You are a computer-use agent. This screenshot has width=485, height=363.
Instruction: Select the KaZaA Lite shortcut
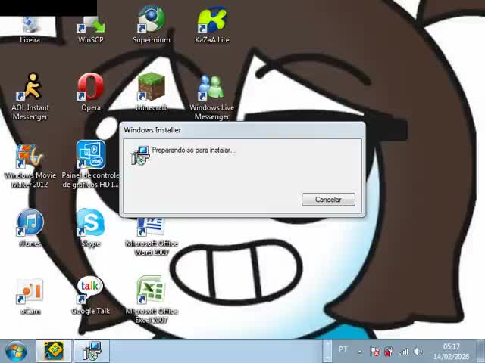coord(211,23)
